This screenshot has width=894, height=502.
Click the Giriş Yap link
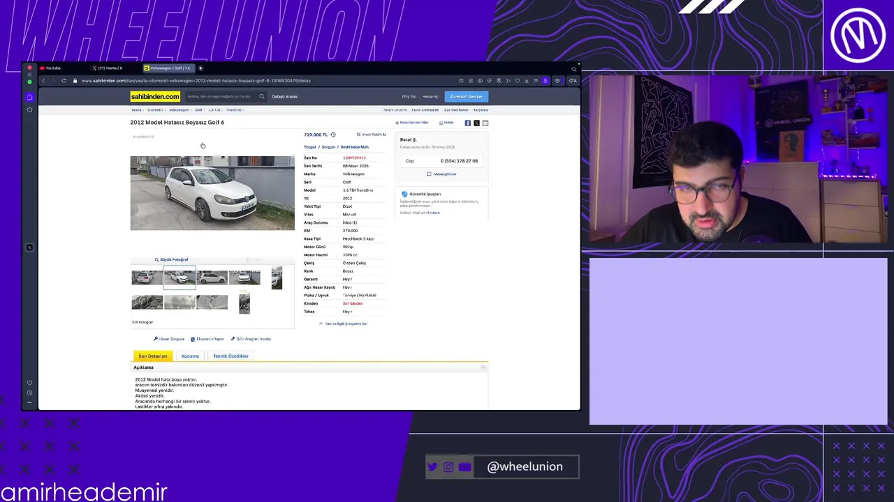point(409,97)
